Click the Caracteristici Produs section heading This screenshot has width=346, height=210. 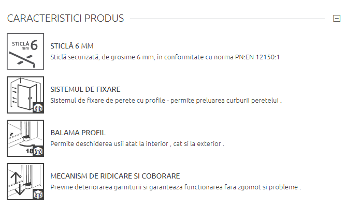[65, 19]
